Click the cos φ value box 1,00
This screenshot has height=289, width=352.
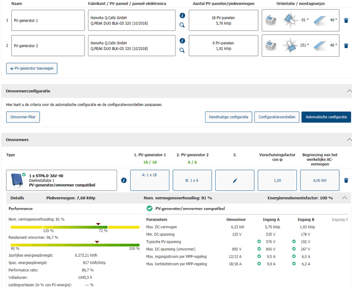click(x=277, y=180)
